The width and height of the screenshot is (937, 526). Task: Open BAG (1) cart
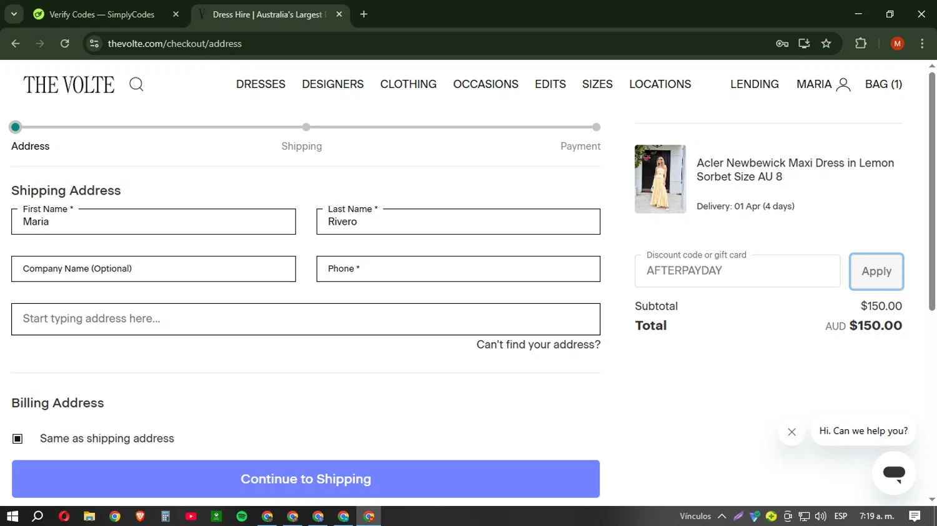click(x=883, y=84)
